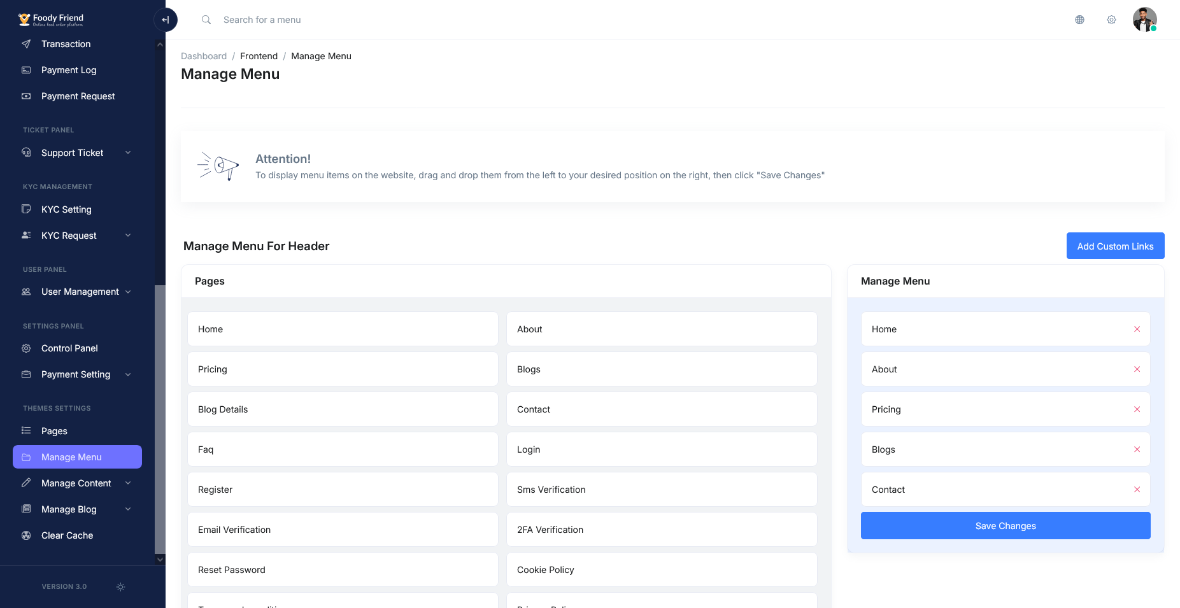Open the user profile avatar

coord(1144,20)
